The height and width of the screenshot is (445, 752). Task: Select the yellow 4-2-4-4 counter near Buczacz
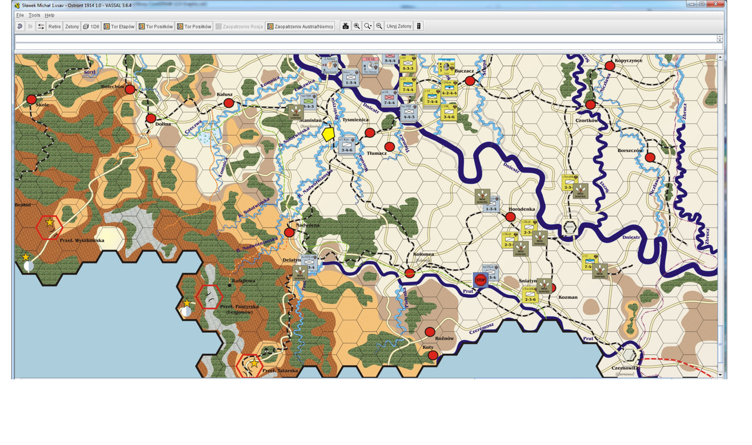click(x=449, y=87)
